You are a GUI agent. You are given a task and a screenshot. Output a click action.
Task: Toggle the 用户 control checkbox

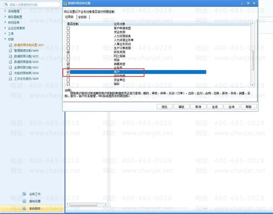click(68, 72)
